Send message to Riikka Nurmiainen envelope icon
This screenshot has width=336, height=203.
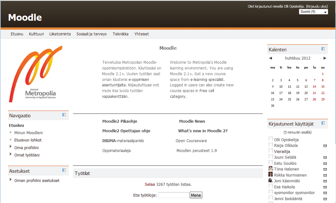click(325, 175)
